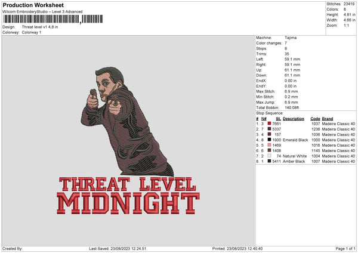Click the Amber Black color swatch

coord(270,161)
